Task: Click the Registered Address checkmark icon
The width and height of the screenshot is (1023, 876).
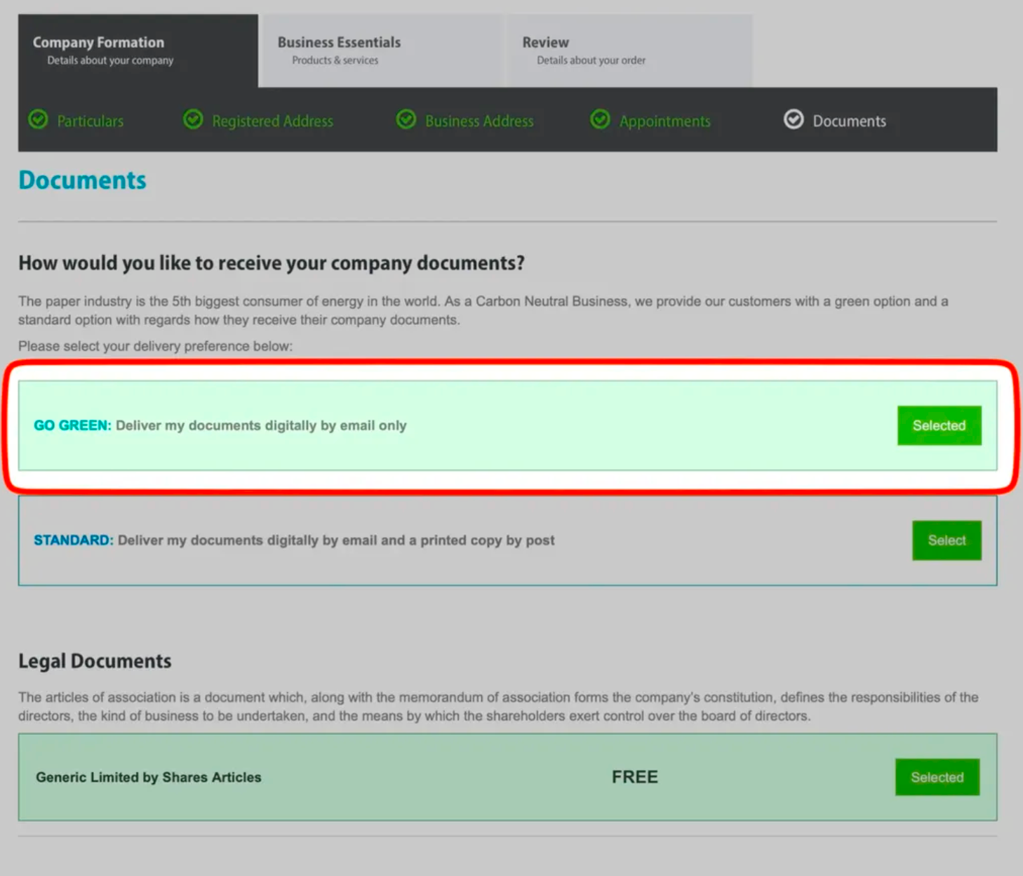Action: 193,120
